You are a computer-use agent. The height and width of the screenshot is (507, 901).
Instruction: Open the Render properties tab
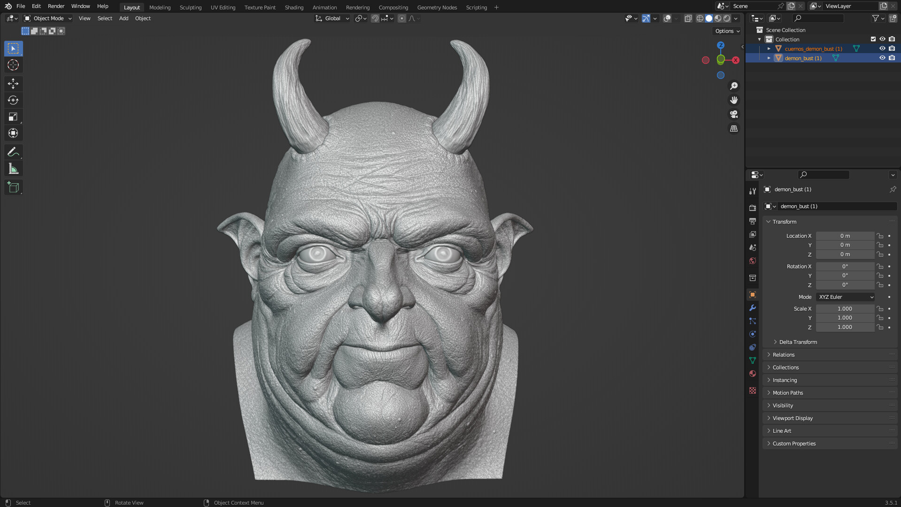pyautogui.click(x=752, y=207)
